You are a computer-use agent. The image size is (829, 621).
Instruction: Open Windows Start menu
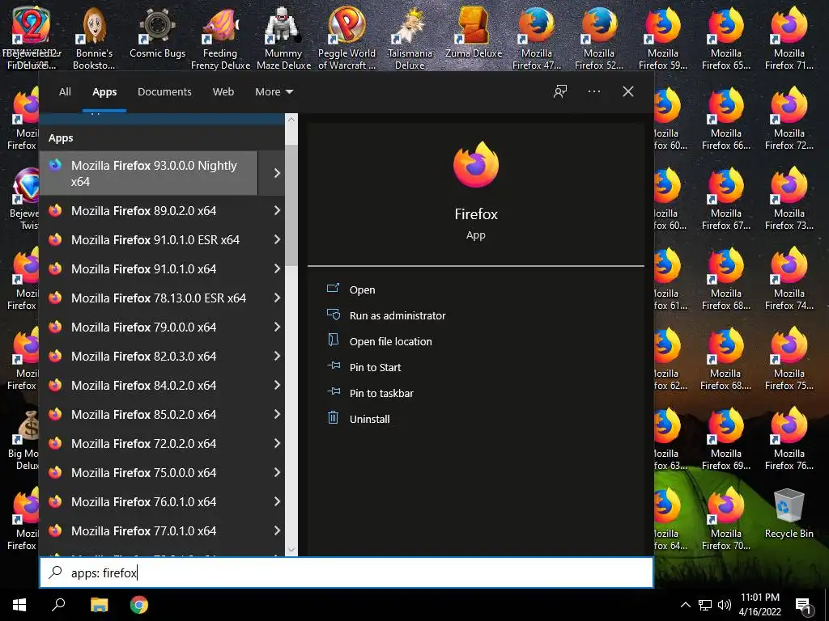19,605
